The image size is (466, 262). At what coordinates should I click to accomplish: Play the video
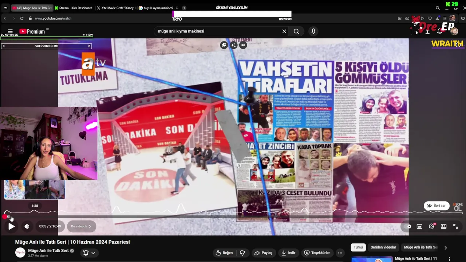tap(11, 226)
